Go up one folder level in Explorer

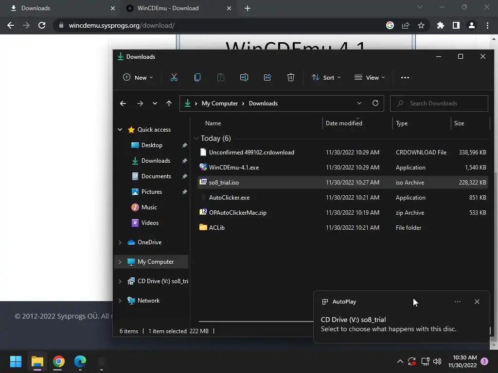169,103
